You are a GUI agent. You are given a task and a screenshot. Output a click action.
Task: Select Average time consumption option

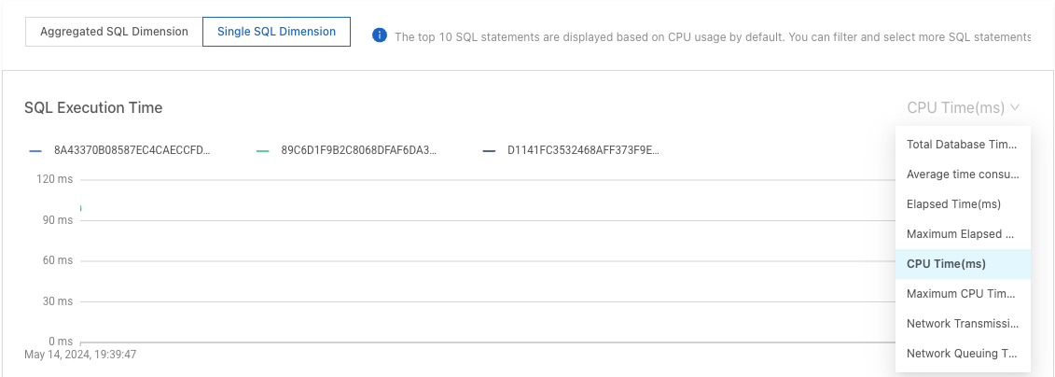click(963, 175)
